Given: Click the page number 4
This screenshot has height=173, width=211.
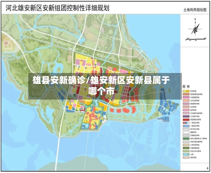Looking at the screenshot, I should point(208,168).
